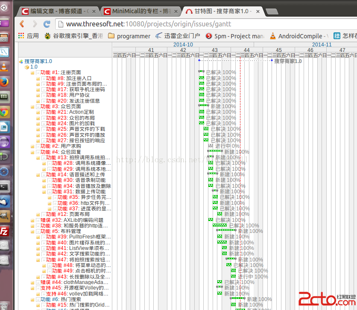The width and height of the screenshot is (357, 310).
Task: Open the programmer bookmarks folder
Action: click(x=129, y=36)
